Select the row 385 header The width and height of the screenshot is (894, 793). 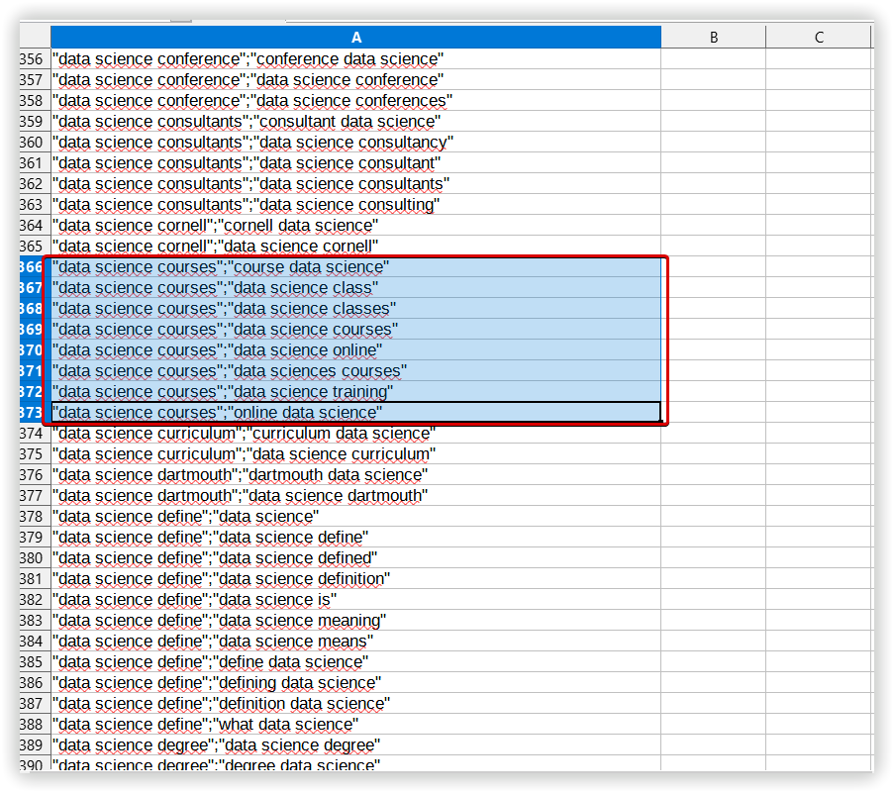33,662
